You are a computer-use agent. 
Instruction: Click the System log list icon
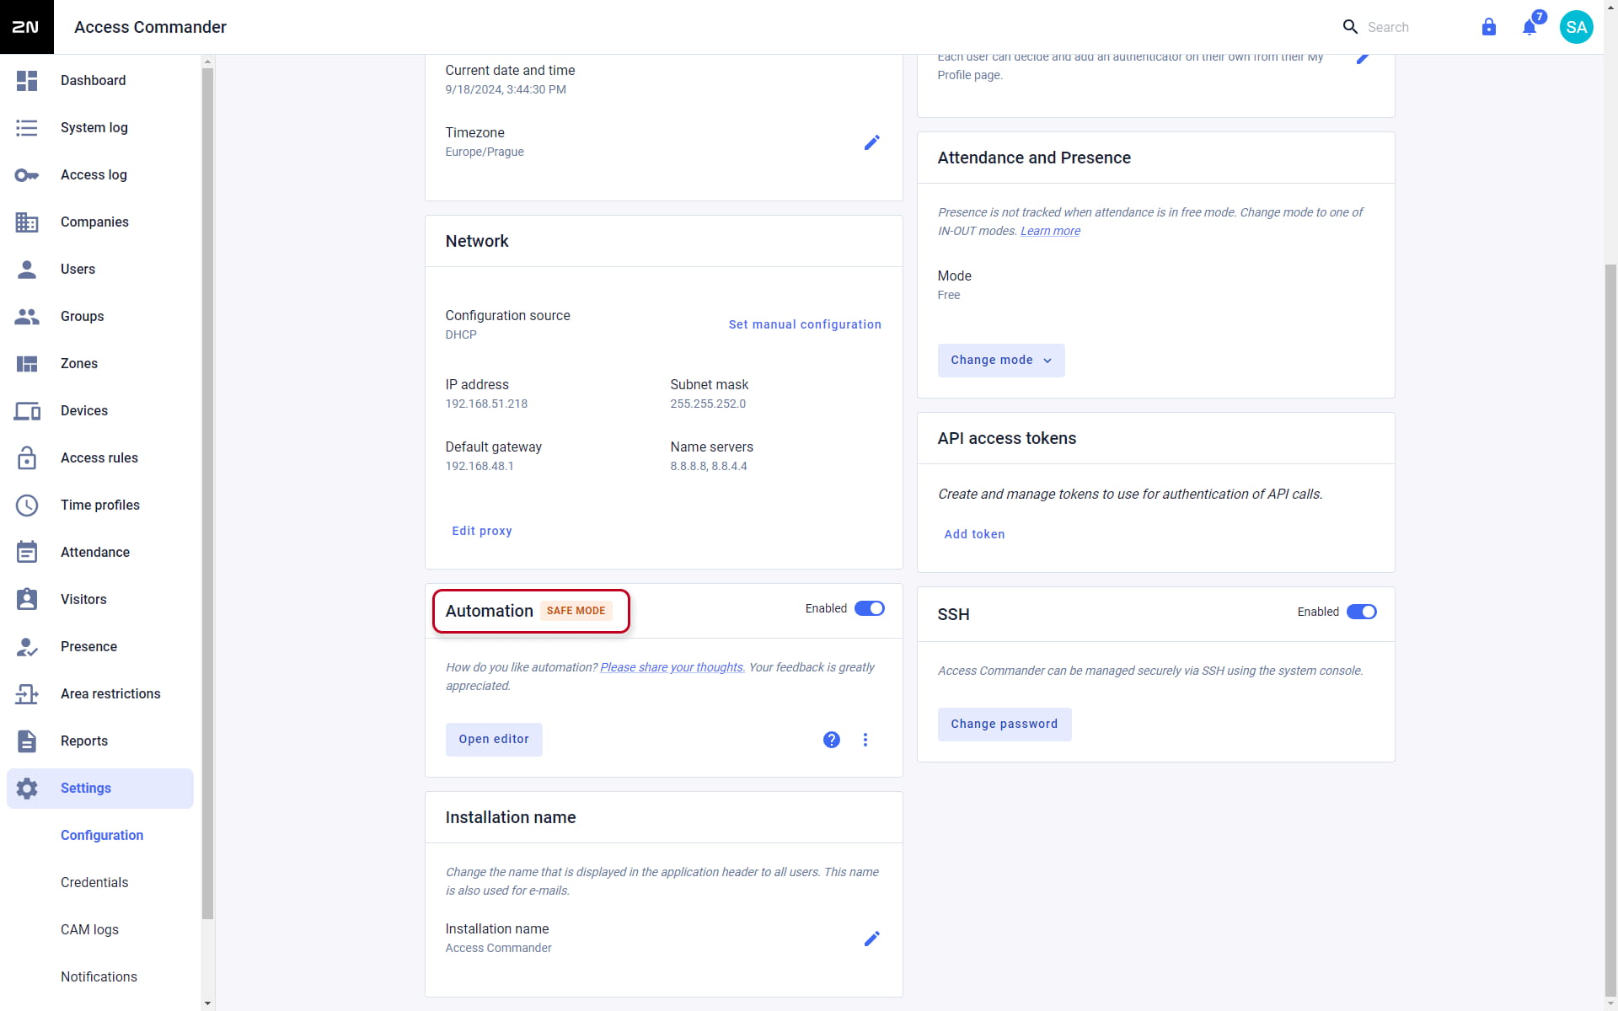(27, 128)
